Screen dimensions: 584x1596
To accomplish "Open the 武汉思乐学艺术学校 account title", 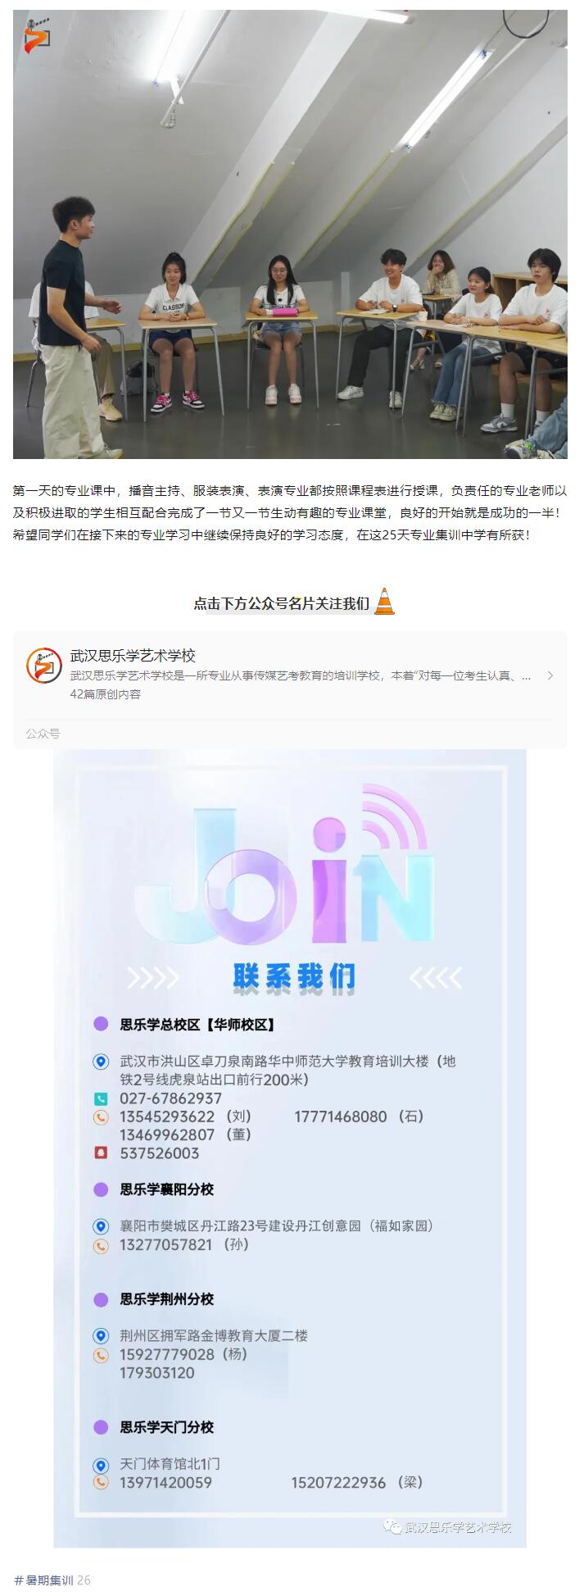I will [x=133, y=656].
